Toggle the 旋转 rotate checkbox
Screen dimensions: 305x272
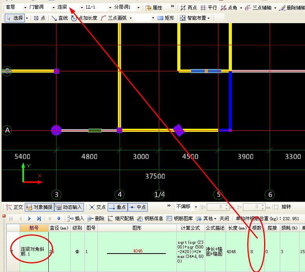tap(276, 207)
